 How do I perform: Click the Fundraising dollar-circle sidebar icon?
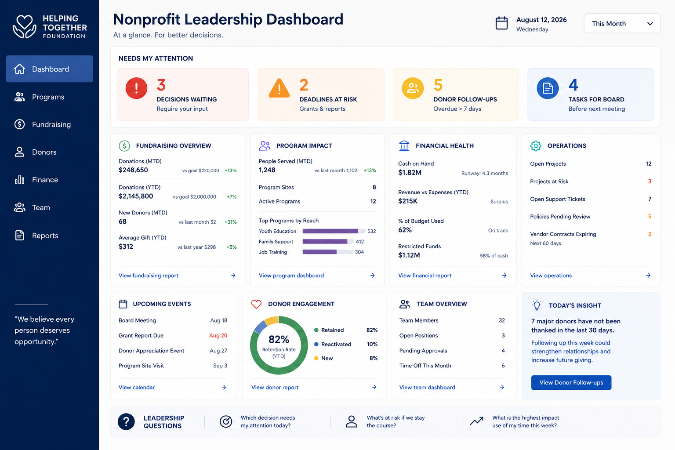[x=19, y=124]
